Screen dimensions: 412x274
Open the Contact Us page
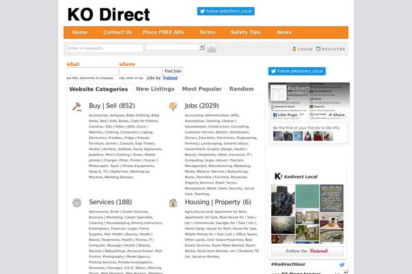pos(117,32)
